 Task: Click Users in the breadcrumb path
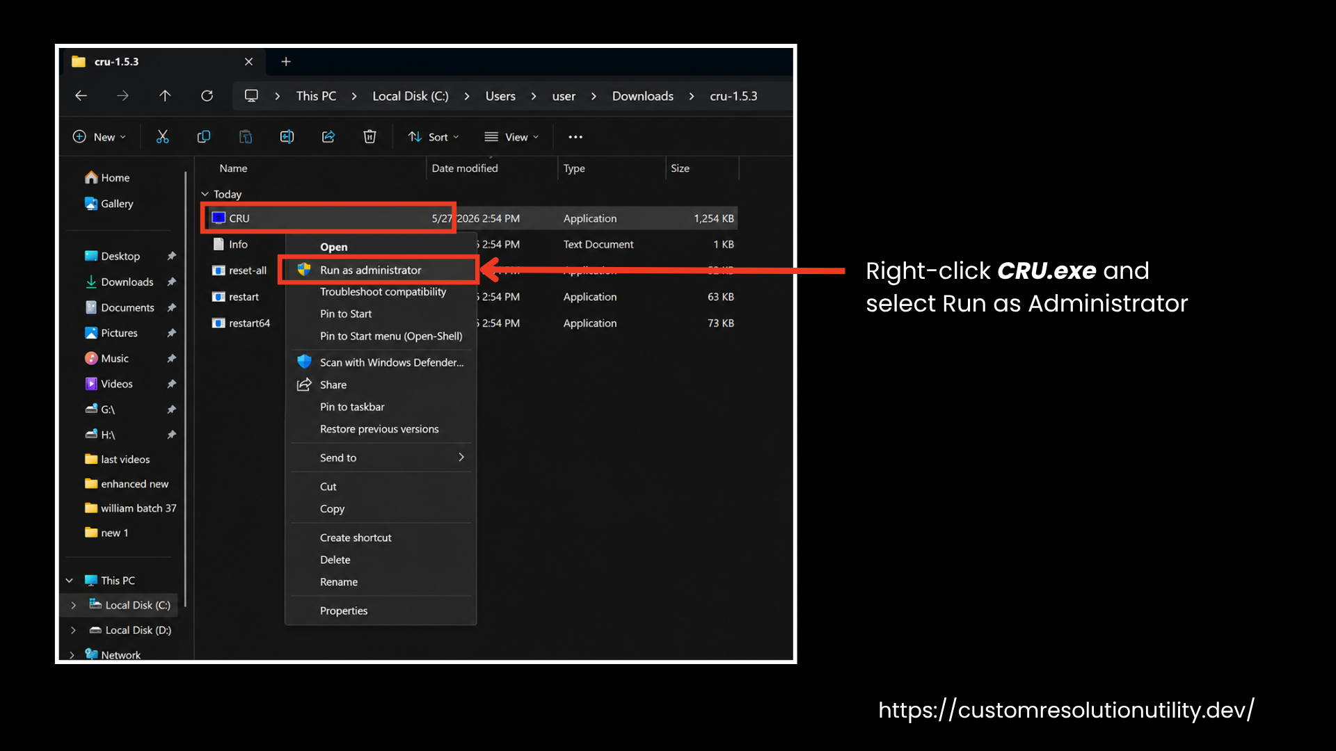tap(500, 96)
